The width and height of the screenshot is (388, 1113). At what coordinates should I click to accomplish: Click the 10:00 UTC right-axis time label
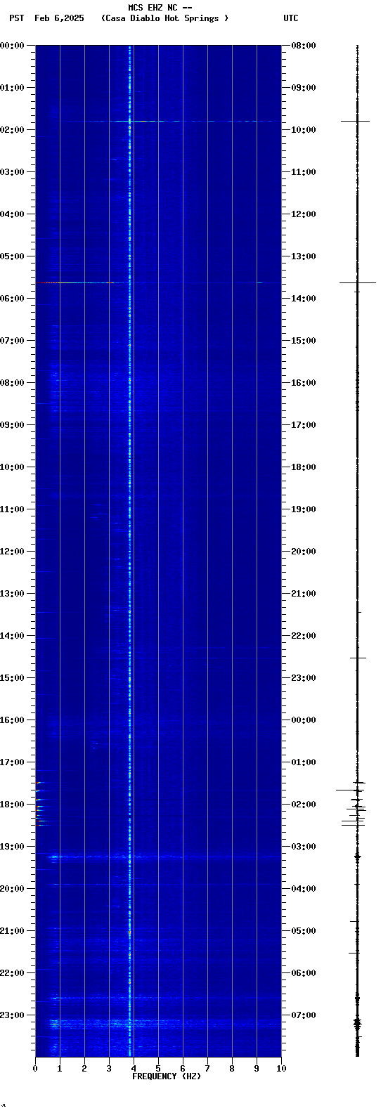tap(304, 130)
